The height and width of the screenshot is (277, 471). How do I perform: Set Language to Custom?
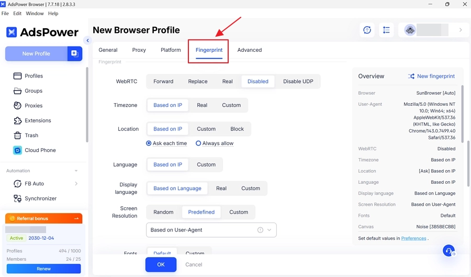[x=206, y=164]
